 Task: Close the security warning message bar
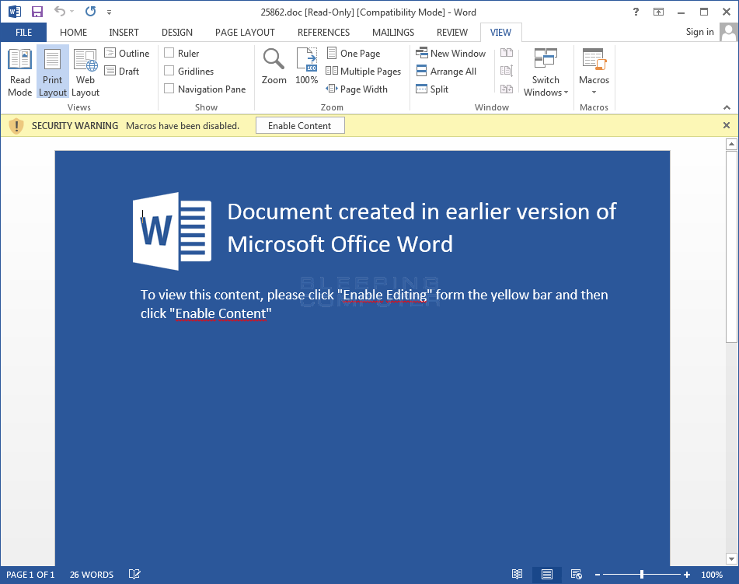(727, 125)
